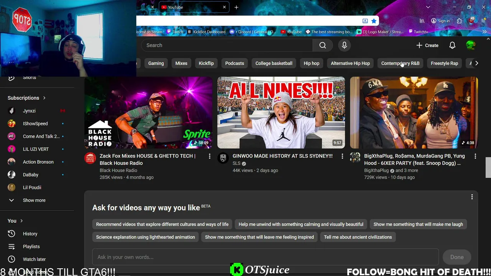Open options for Ask for videos panel
This screenshot has height=276, width=491.
point(472,197)
